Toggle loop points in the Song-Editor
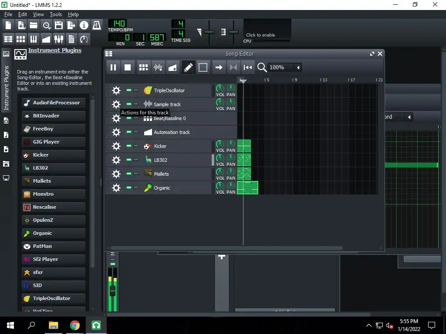Screen dimensions: 446x334 click(x=233, y=67)
